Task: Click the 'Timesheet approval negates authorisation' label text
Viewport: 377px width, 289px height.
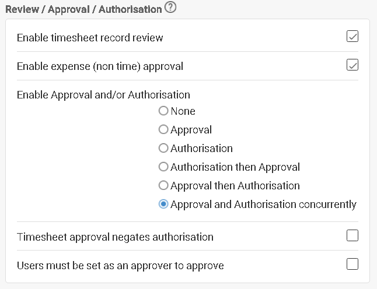Action: 115,237
